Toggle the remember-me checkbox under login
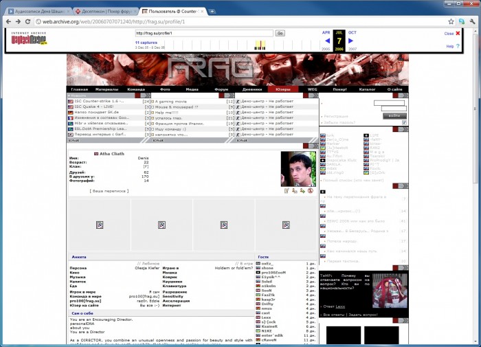The image size is (481, 347). point(404,122)
